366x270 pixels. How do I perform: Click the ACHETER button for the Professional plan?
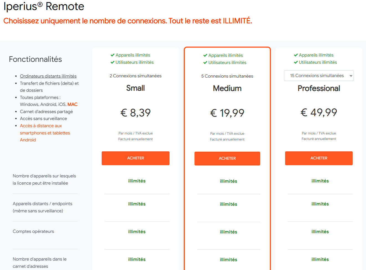(x=319, y=158)
